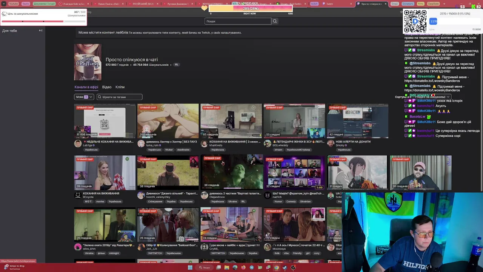Click the deadinside tag

pos(183,150)
